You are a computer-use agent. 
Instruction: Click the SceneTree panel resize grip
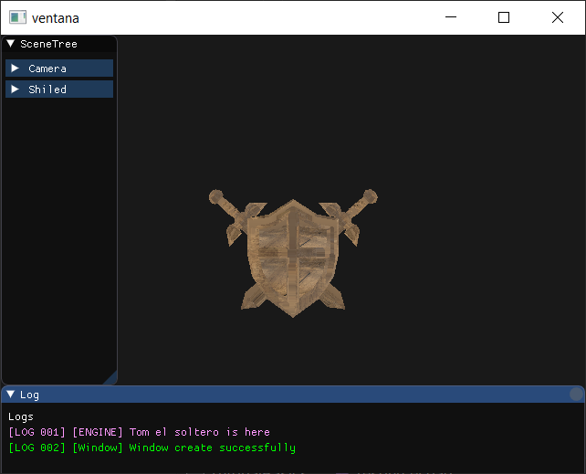click(x=110, y=378)
